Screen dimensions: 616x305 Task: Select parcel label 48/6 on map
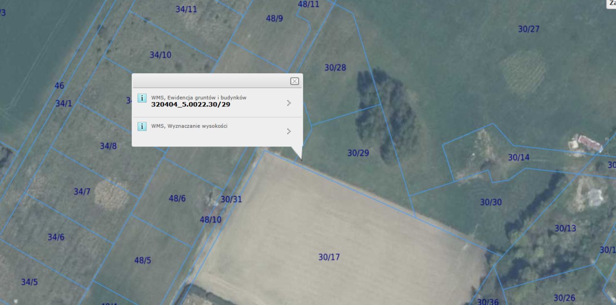pyautogui.click(x=177, y=198)
